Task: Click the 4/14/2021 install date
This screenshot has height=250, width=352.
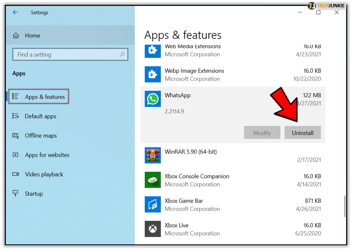Action: pos(309,184)
